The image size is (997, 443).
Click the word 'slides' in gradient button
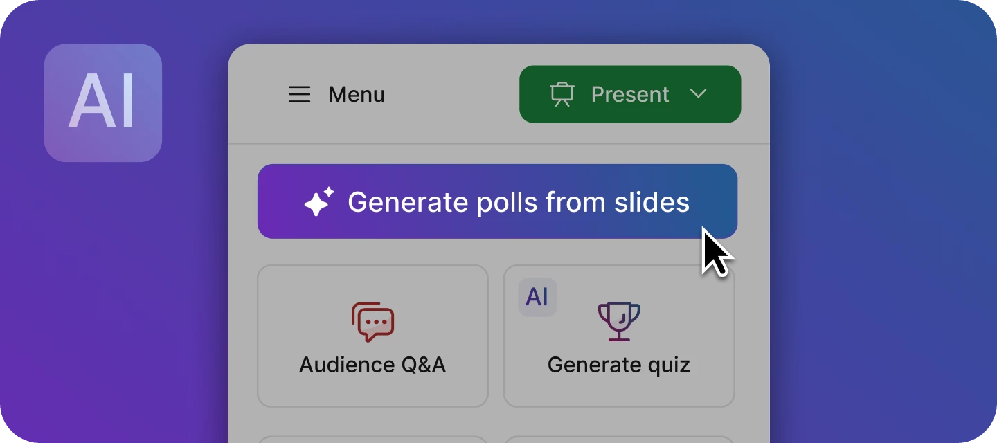coord(652,202)
